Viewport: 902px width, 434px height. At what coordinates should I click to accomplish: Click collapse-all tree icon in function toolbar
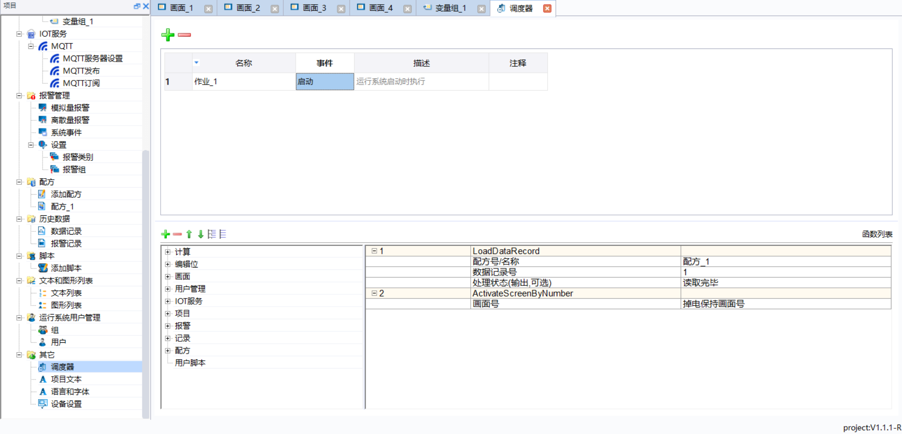[x=223, y=234]
